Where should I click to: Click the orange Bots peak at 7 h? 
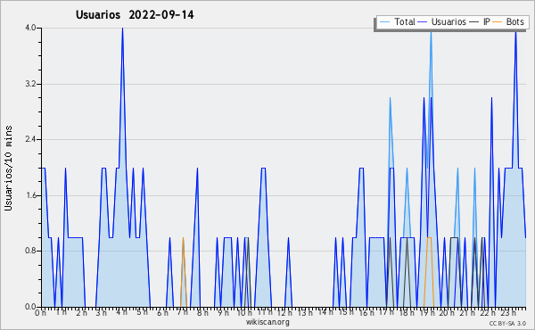183,238
